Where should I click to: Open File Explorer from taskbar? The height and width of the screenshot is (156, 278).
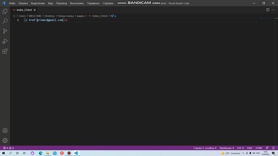pyautogui.click(x=48, y=153)
